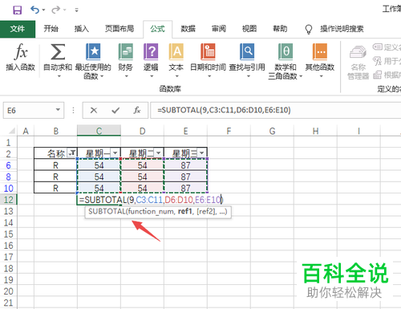Click cell B6 containing R
Viewport: 401px width, 309px height.
click(x=55, y=165)
